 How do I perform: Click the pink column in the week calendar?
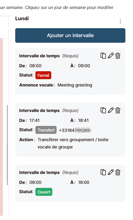pos(1,127)
